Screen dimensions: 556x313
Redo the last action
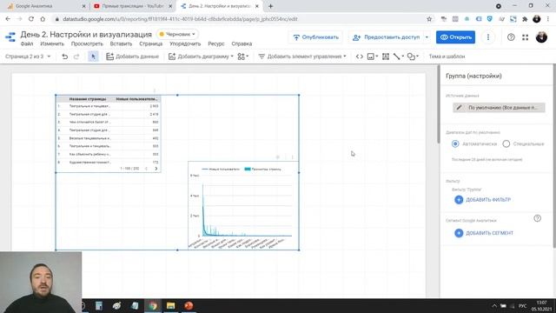[76, 57]
